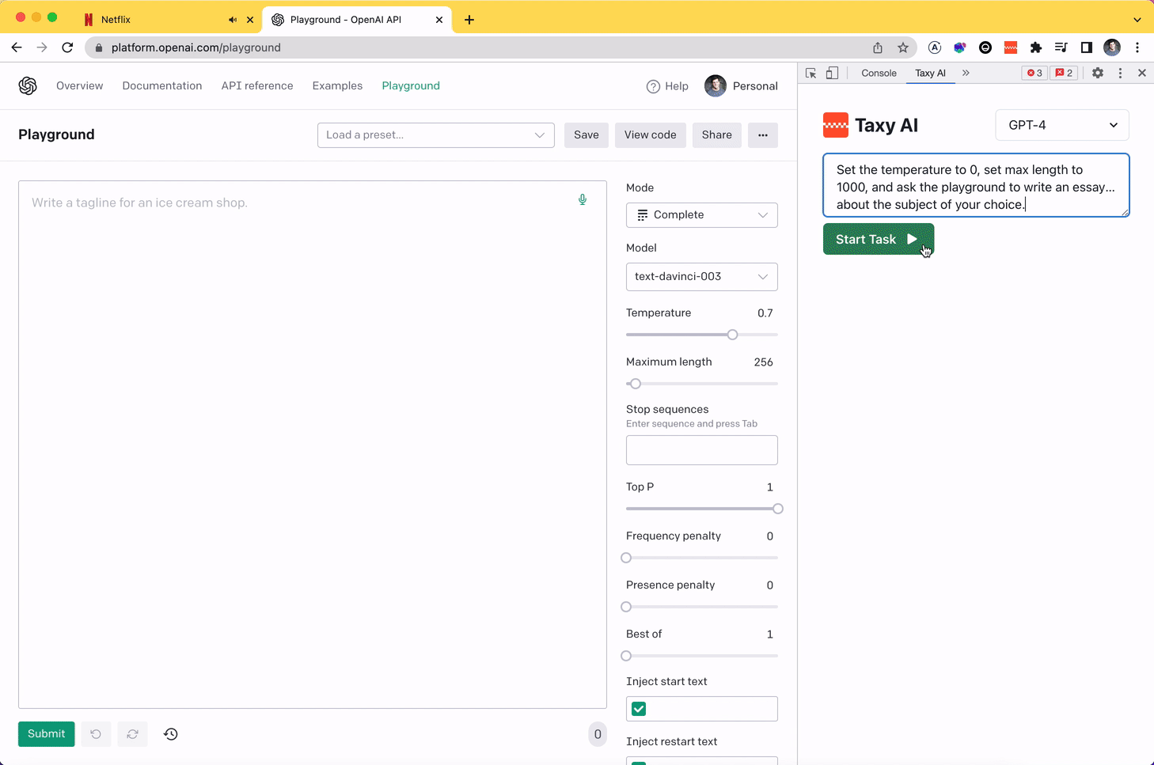Click the undo arrow beside Submit
Screen dimensions: 1154x765
click(x=96, y=734)
